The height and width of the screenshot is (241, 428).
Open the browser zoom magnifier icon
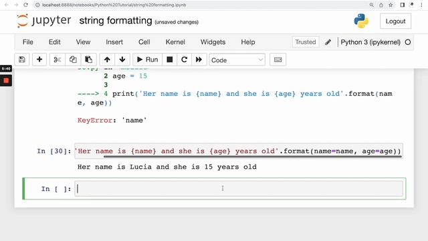372,5
